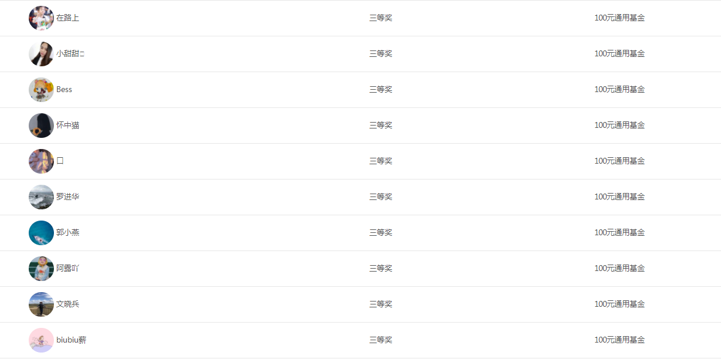Click the username 怀中猫
This screenshot has height=359, width=721.
pyautogui.click(x=68, y=125)
